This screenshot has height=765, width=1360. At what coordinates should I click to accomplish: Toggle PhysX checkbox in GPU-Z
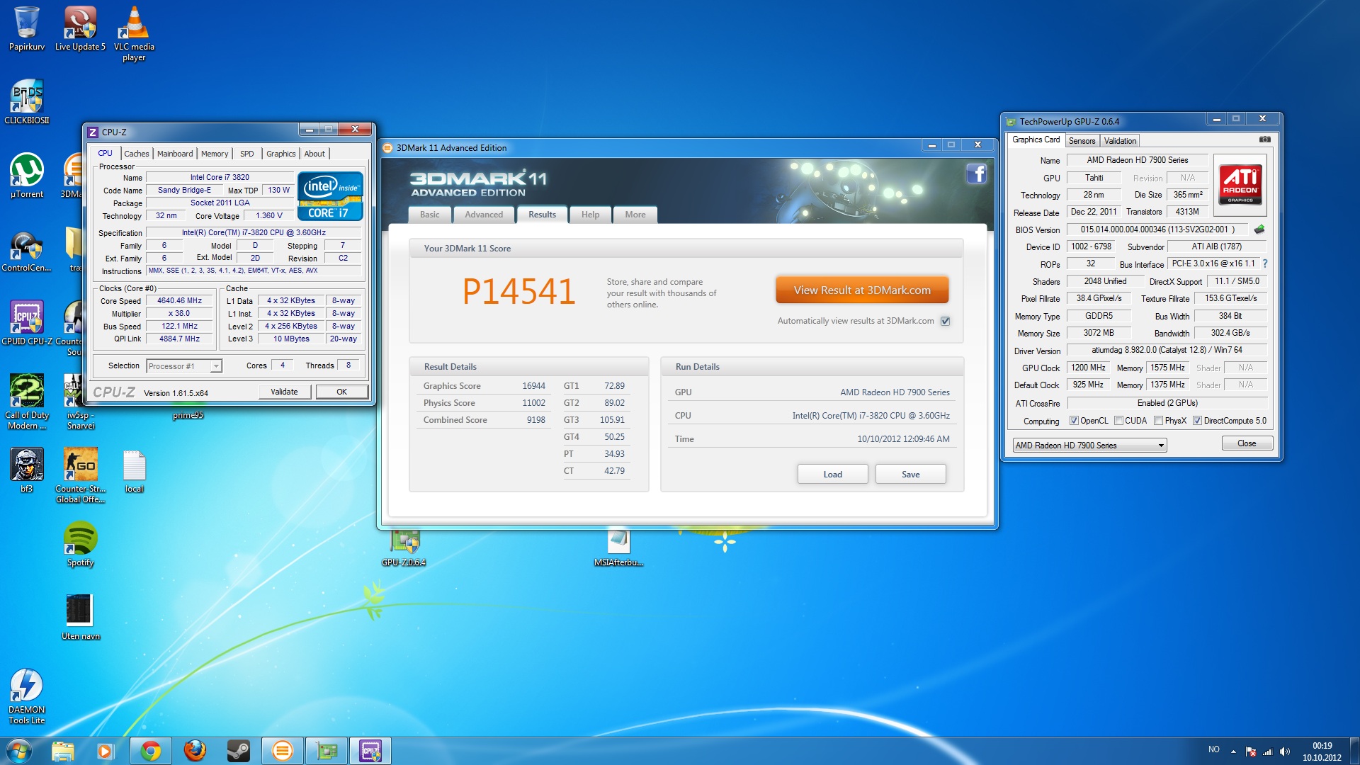click(x=1158, y=421)
